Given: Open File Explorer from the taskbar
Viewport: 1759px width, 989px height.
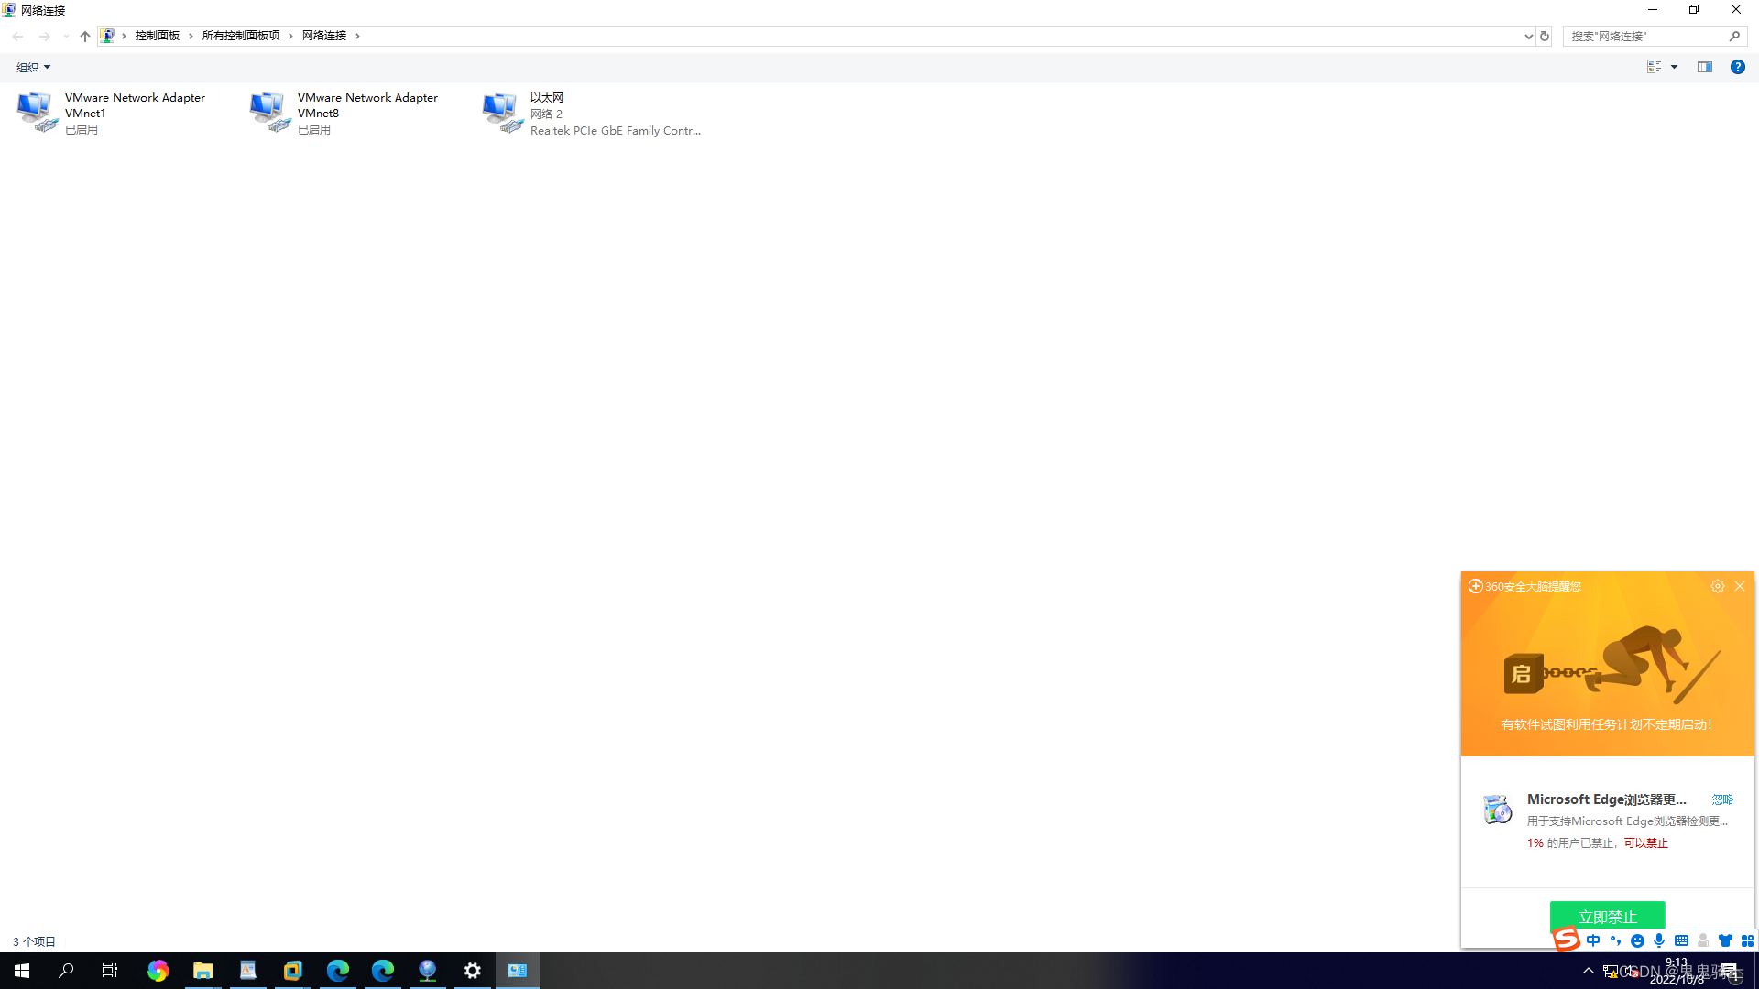Looking at the screenshot, I should pyautogui.click(x=202, y=971).
